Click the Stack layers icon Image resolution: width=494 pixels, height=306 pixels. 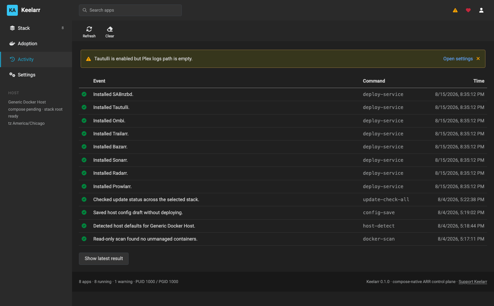[12, 28]
